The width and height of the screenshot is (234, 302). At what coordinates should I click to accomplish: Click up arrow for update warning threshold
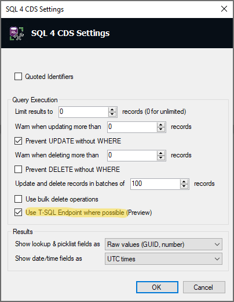[161, 125]
